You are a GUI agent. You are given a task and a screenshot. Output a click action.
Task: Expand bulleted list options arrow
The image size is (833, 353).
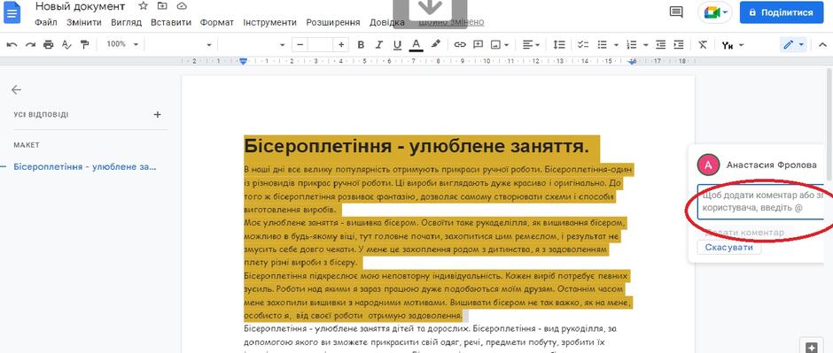click(616, 45)
